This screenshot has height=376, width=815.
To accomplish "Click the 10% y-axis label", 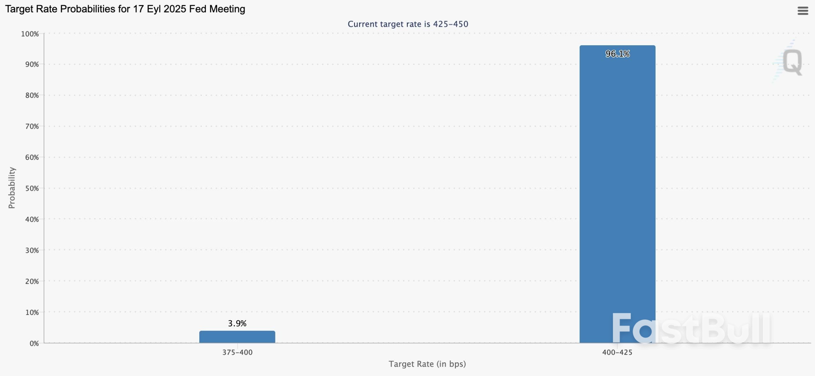I will click(32, 312).
